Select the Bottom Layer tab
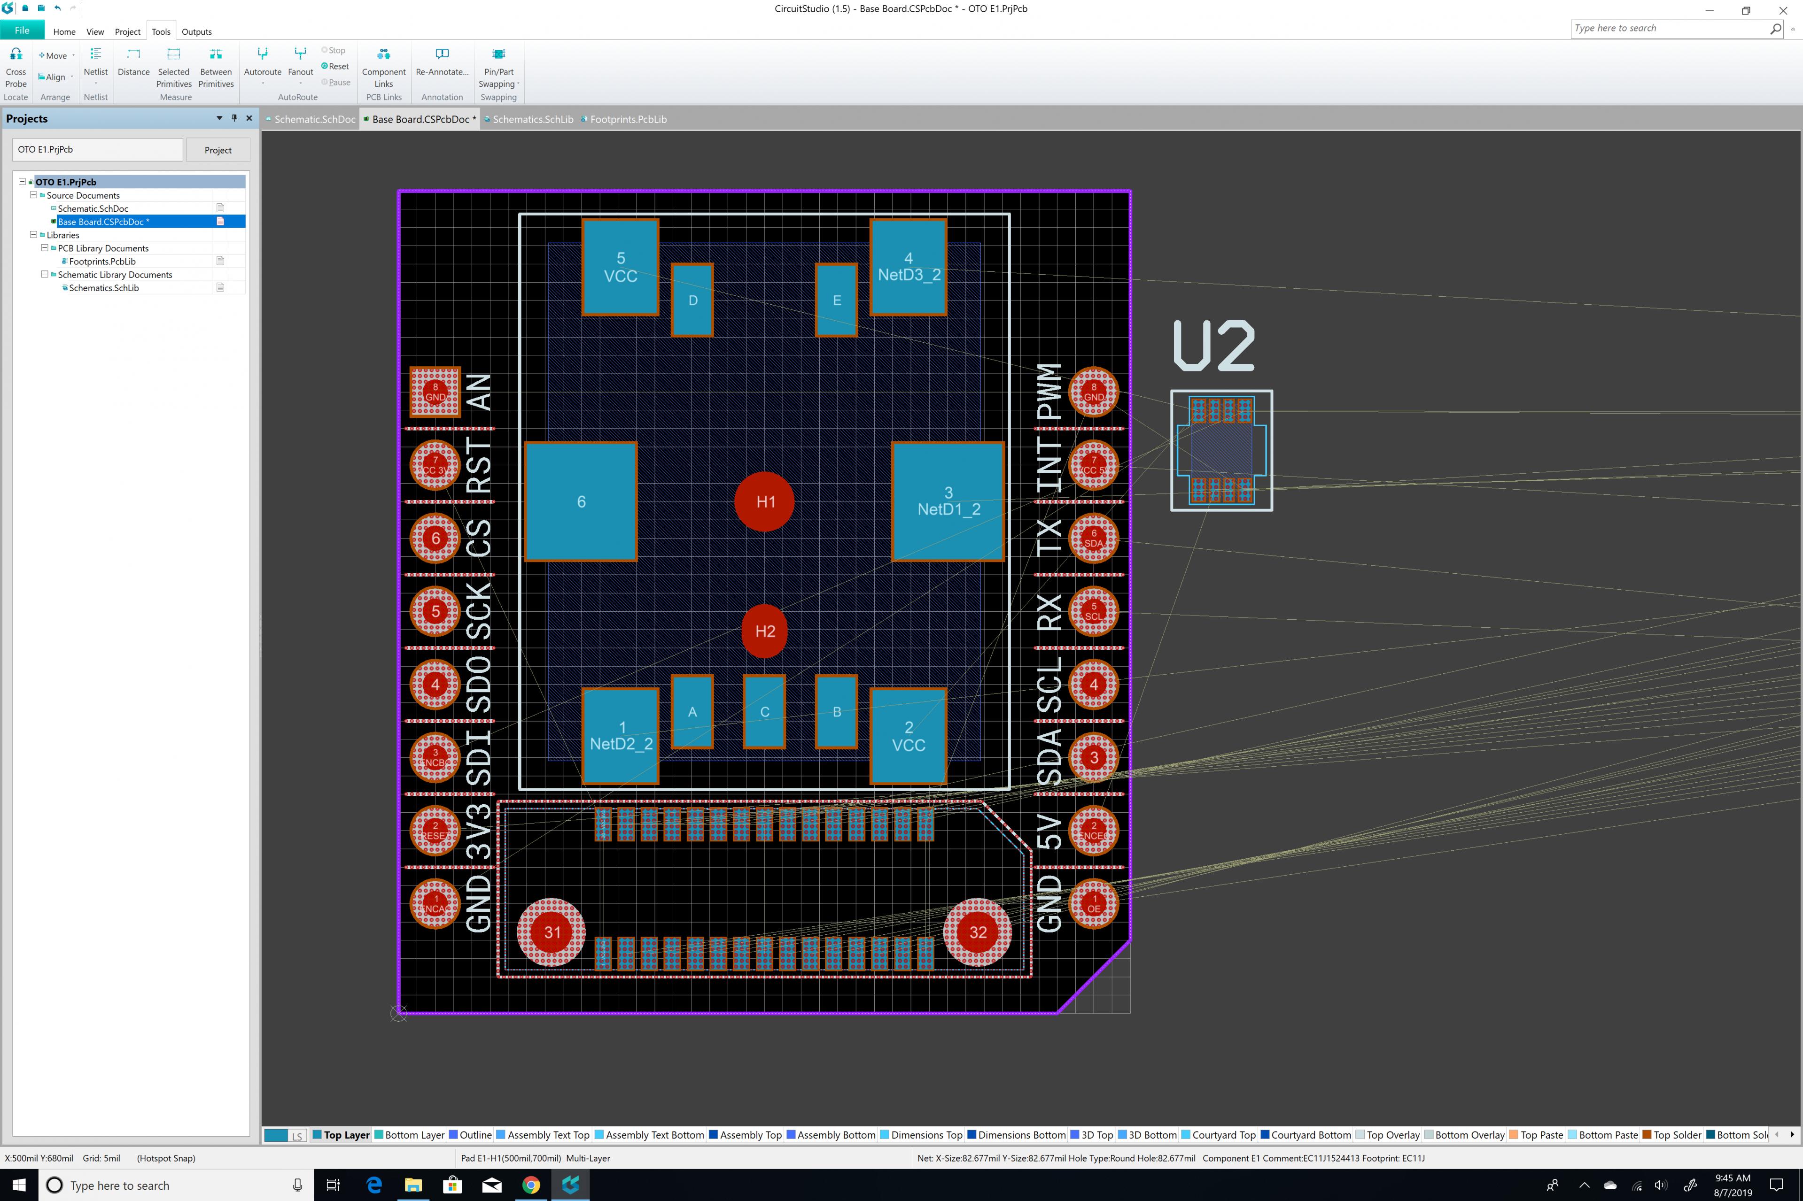Screen dimensions: 1803x1201 (x=409, y=1135)
